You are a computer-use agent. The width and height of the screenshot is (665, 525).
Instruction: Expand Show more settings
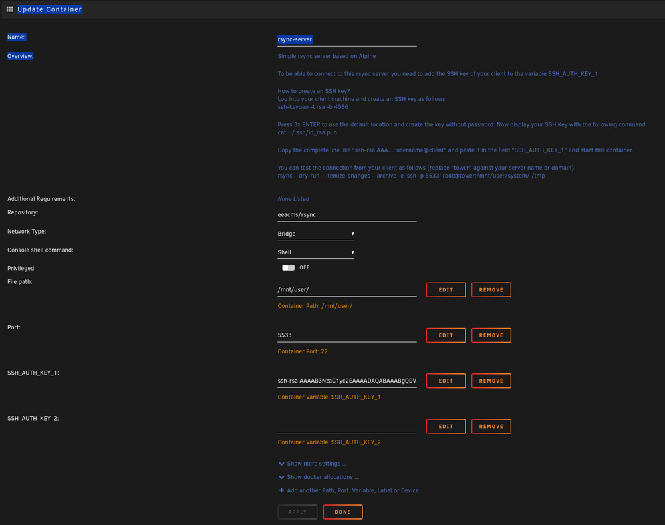pyautogui.click(x=317, y=464)
